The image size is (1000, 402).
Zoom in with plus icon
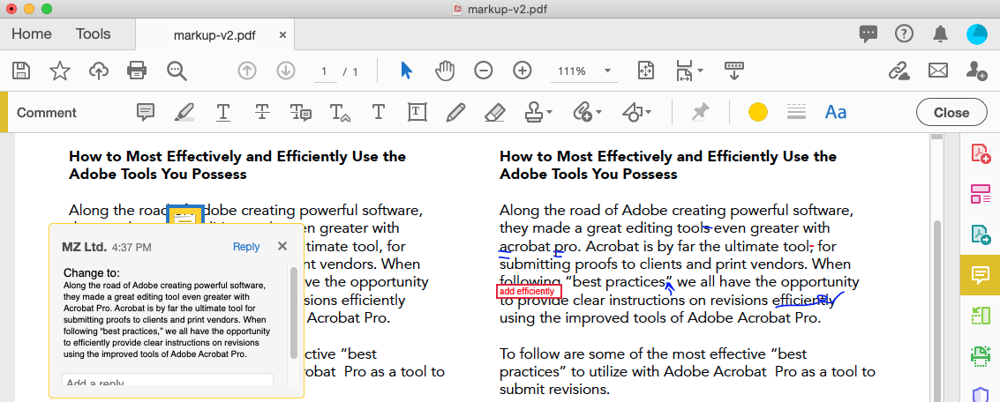click(523, 71)
